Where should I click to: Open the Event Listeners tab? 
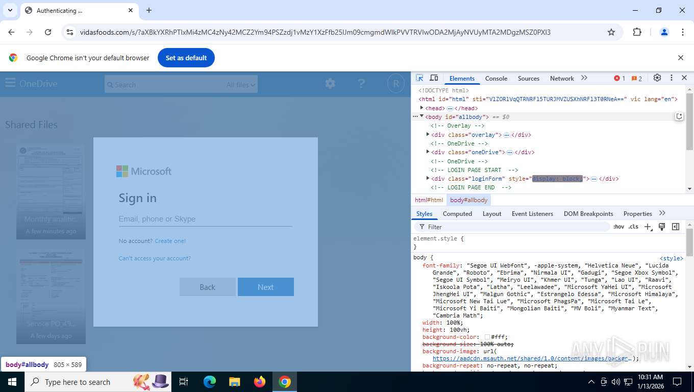(x=532, y=214)
